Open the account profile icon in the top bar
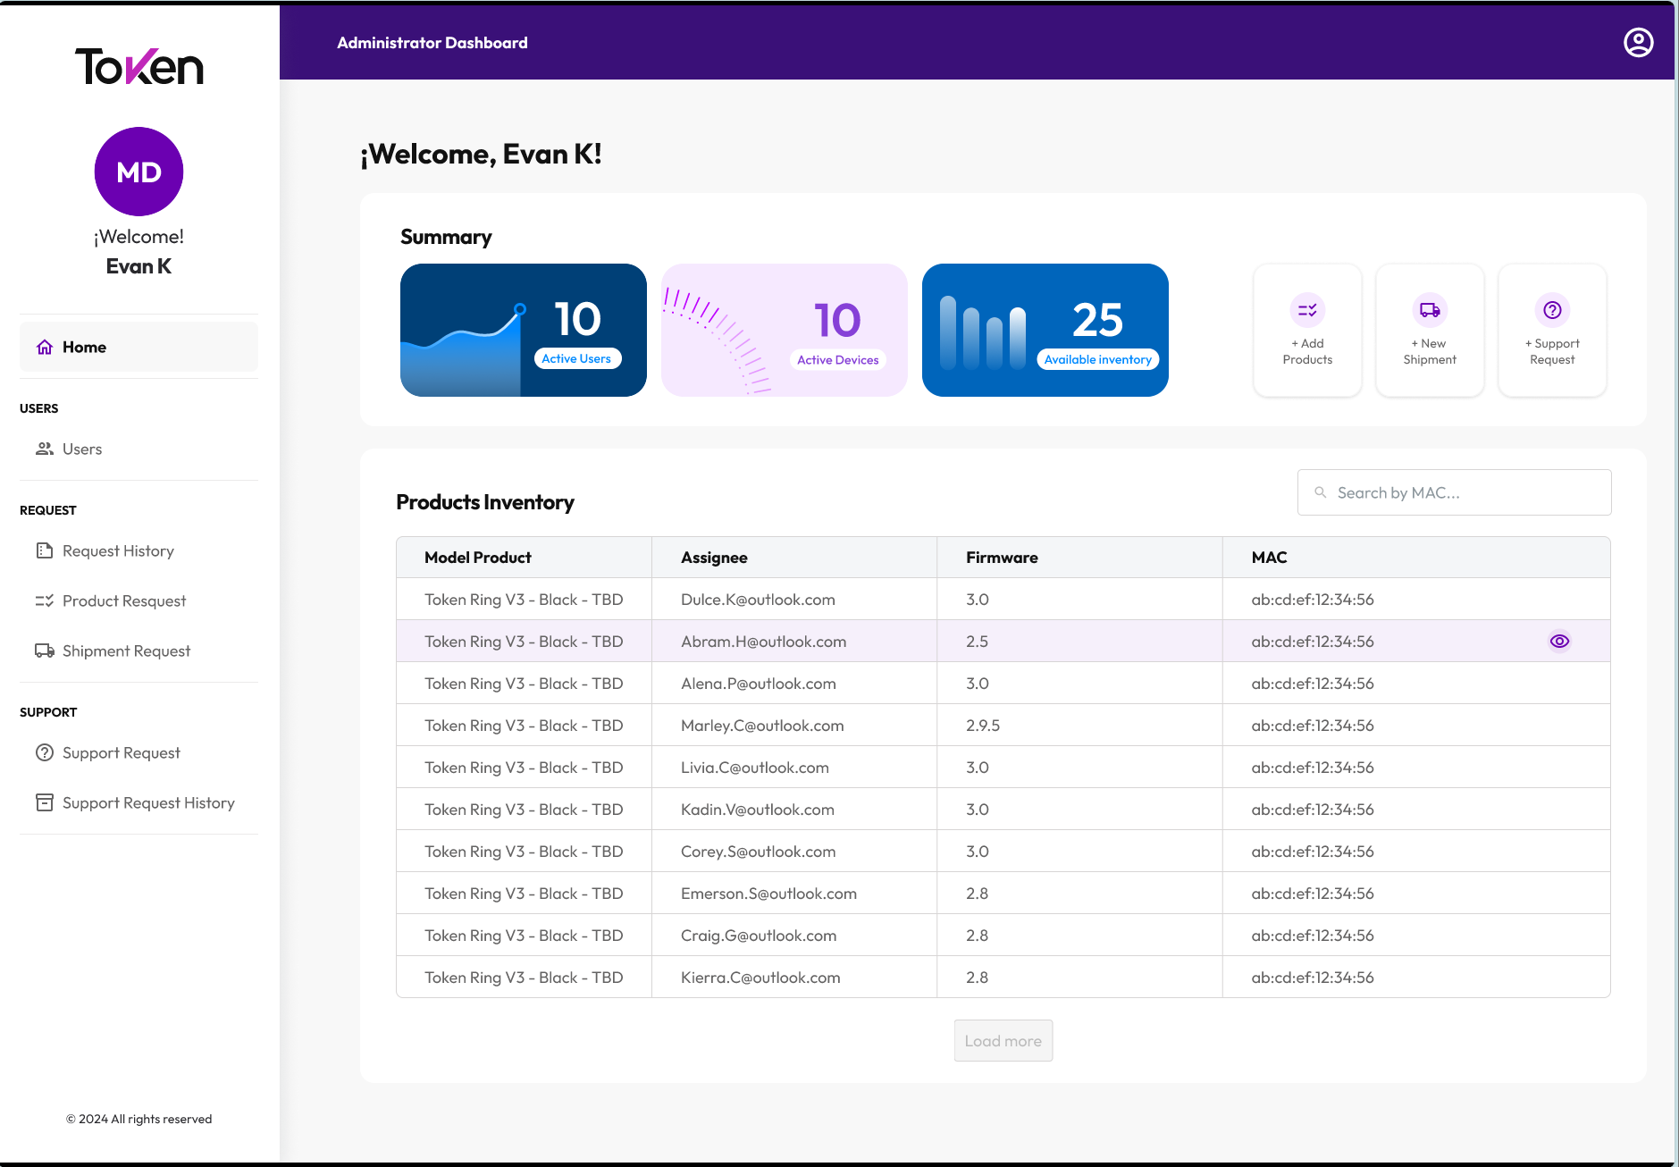 click(1637, 42)
